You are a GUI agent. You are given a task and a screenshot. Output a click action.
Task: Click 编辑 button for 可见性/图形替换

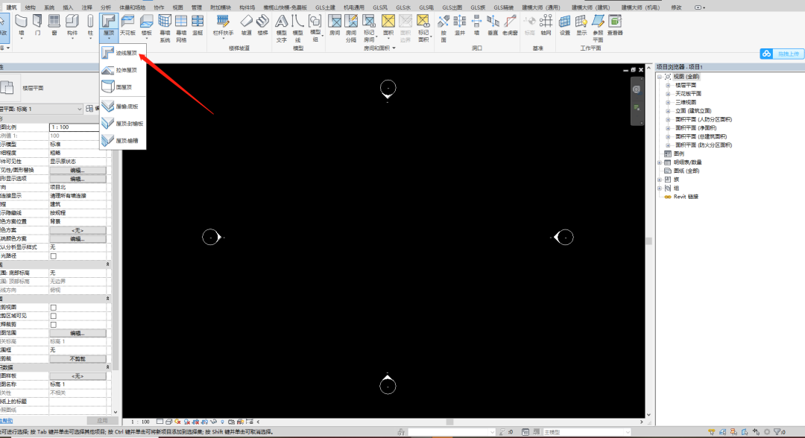click(x=78, y=171)
